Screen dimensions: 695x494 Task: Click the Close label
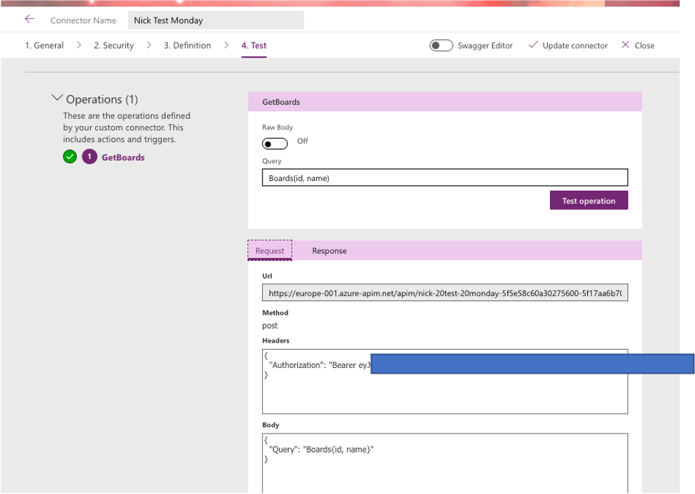point(644,46)
